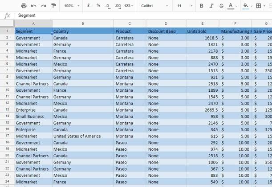Open the 123 more formats dropdown
272x187 pixels.
coord(129,6)
